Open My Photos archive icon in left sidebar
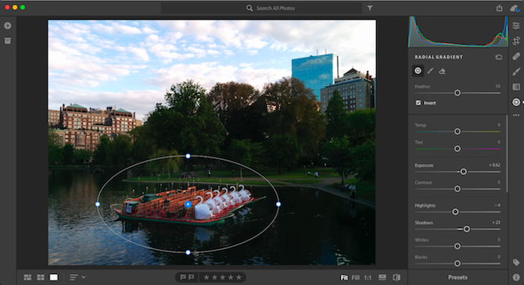This screenshot has height=285, width=524. tap(8, 41)
